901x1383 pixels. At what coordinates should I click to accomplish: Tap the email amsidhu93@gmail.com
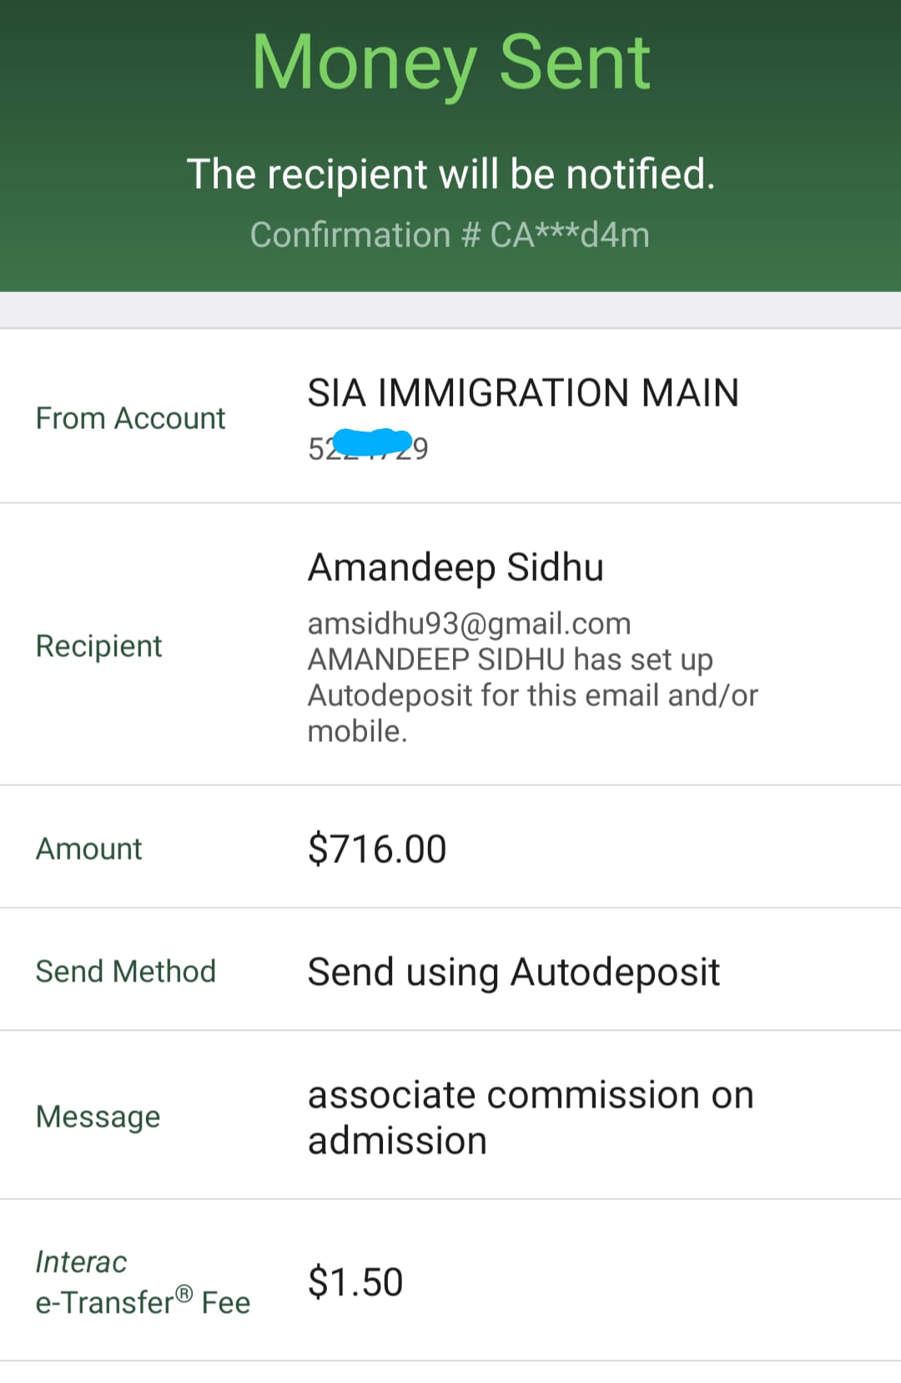click(x=470, y=623)
